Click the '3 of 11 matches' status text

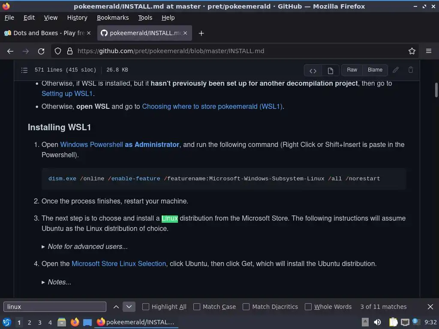383,307
